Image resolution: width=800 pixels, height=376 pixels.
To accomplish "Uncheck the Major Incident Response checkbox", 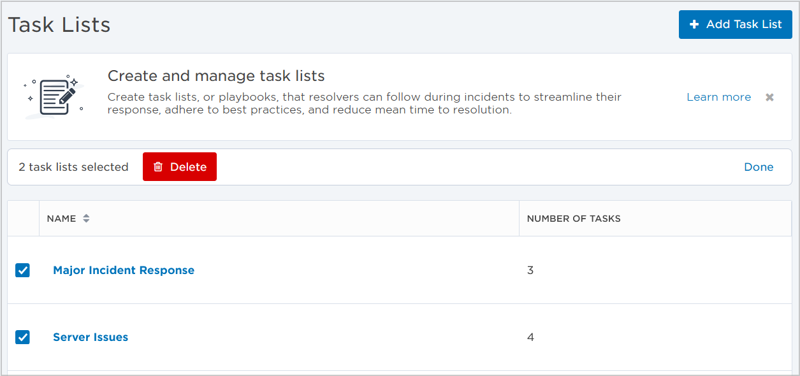I will pyautogui.click(x=22, y=270).
